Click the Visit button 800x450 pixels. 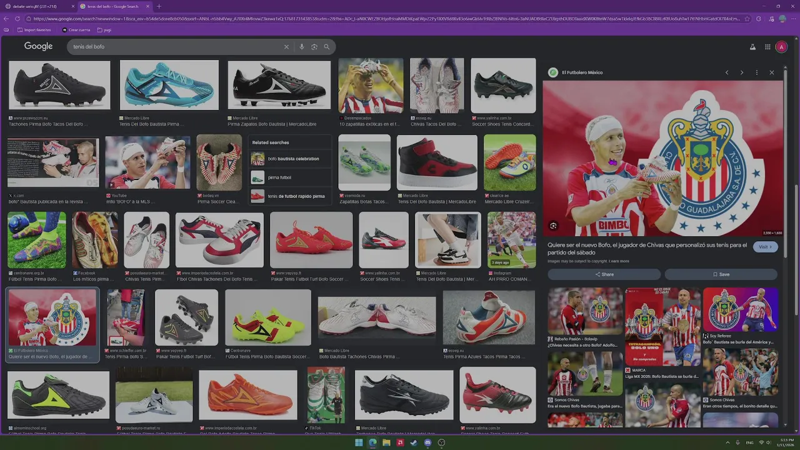pos(766,247)
